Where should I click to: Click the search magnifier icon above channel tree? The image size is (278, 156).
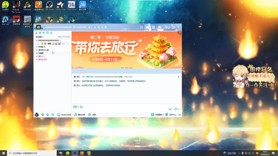click(x=51, y=33)
